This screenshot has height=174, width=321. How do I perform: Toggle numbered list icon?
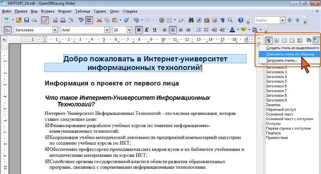click(x=199, y=30)
